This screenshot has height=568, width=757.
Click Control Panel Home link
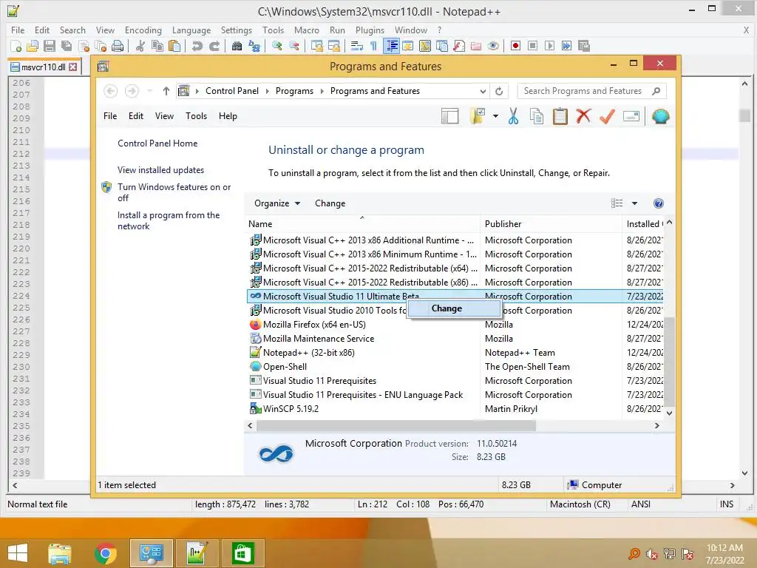(157, 143)
